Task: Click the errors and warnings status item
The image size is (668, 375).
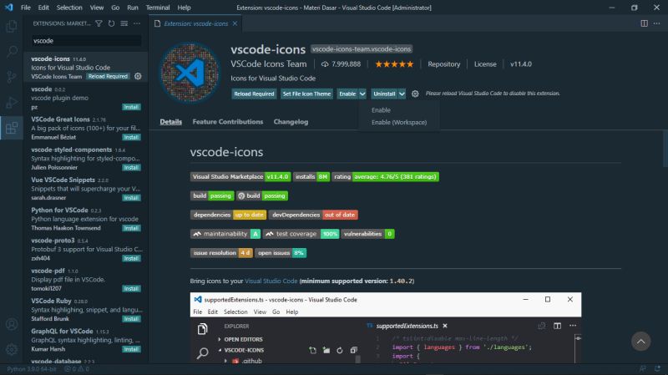Action: [x=77, y=369]
